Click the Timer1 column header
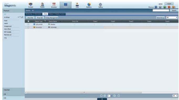Viewport: 179px width, 100px height. pos(95,21)
